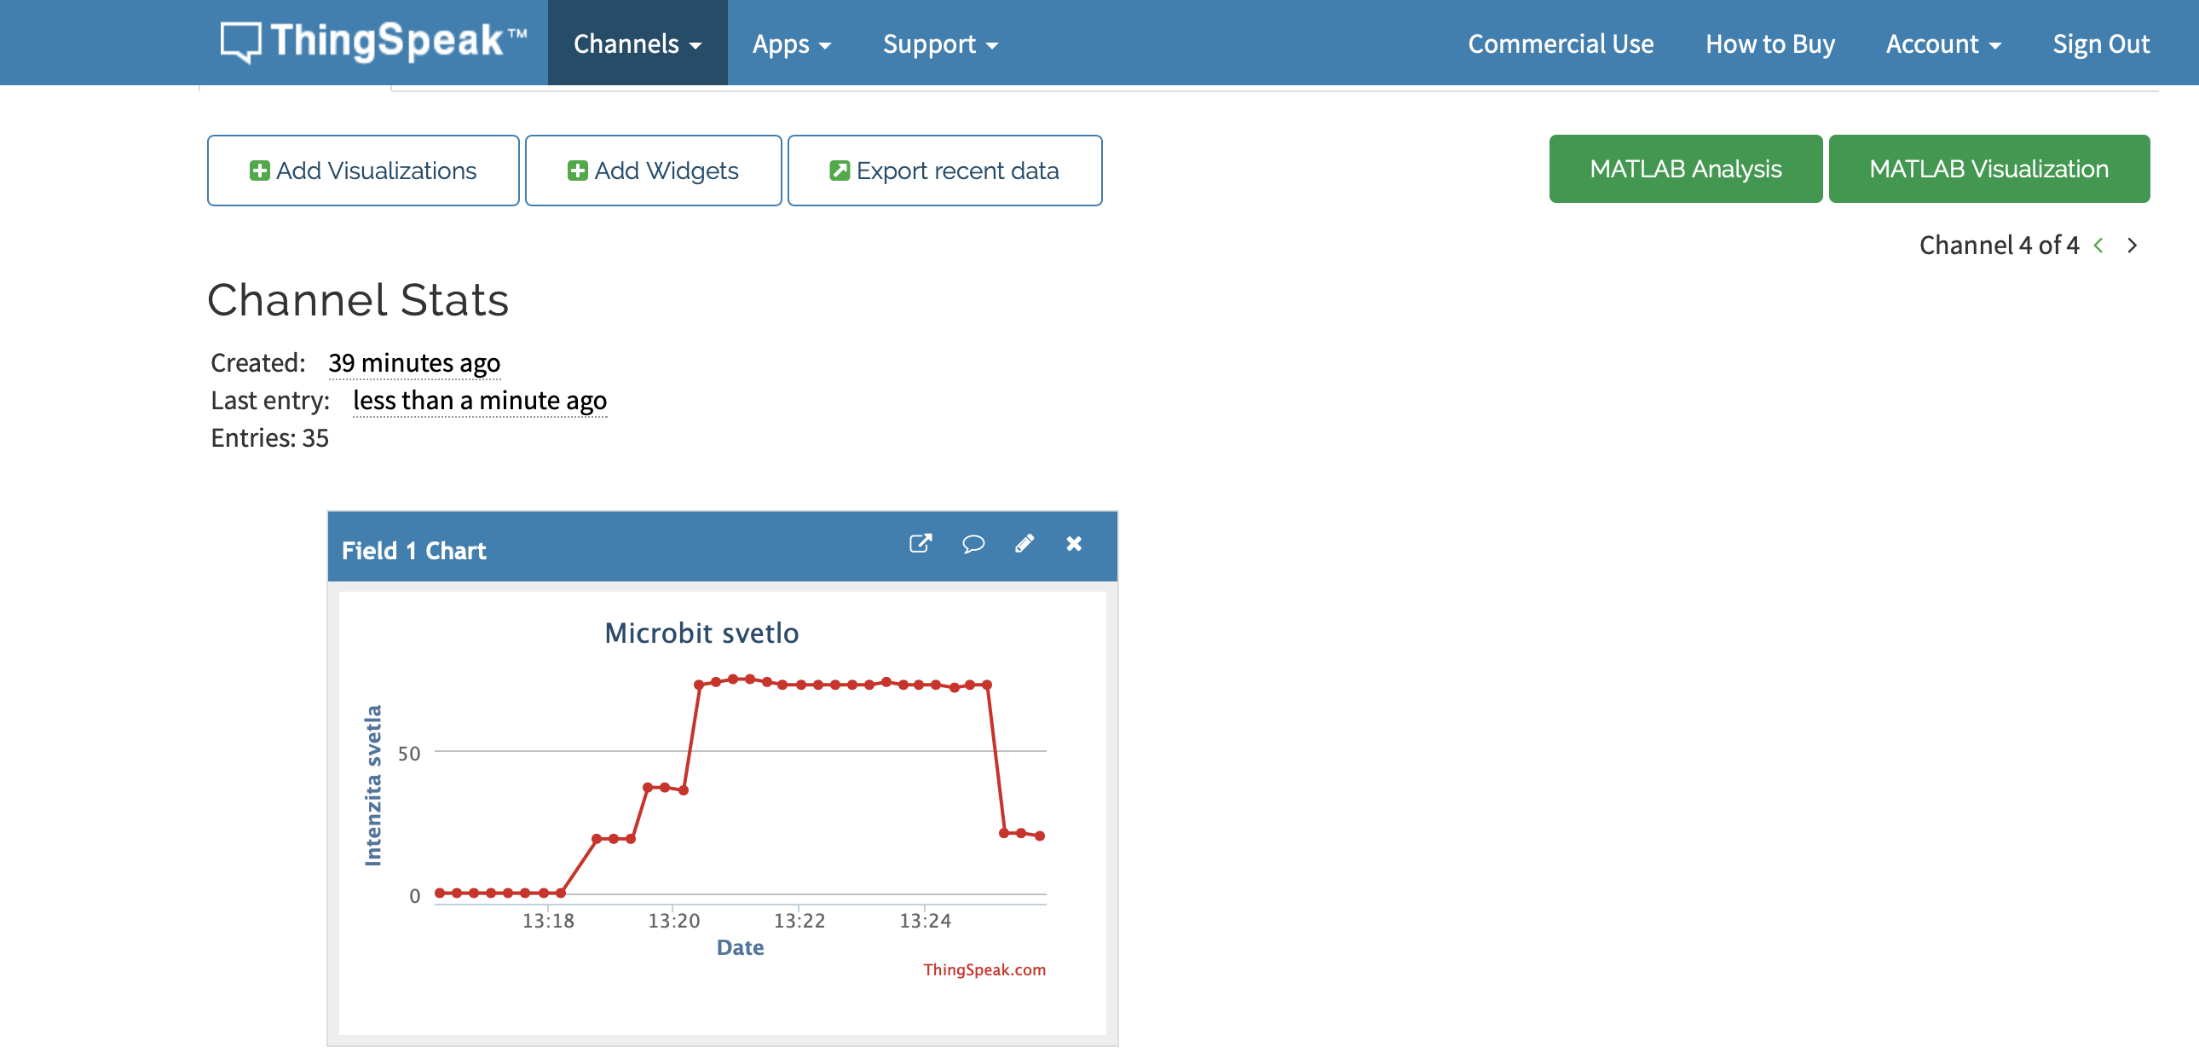The image size is (2199, 1064).
Task: Launch MATLAB Analysis
Action: coord(1684,169)
